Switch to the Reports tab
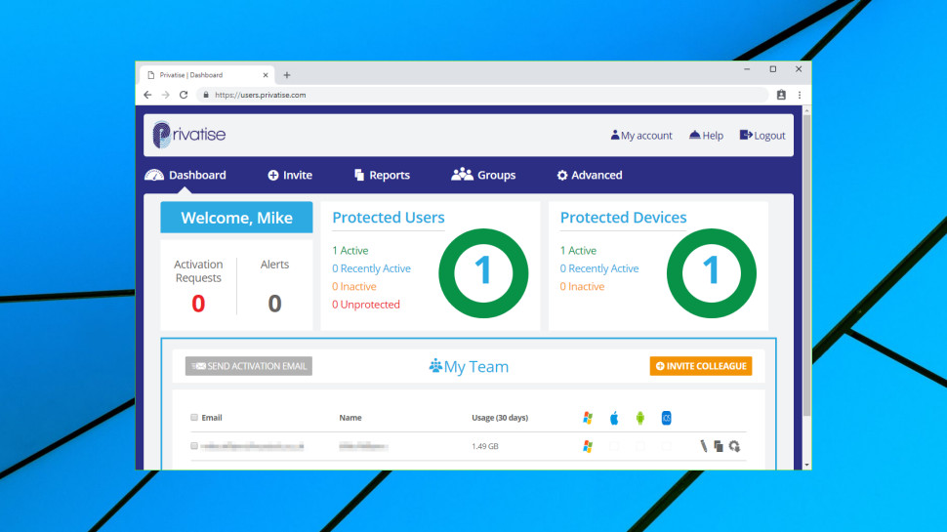Image resolution: width=947 pixels, height=532 pixels. 382,175
